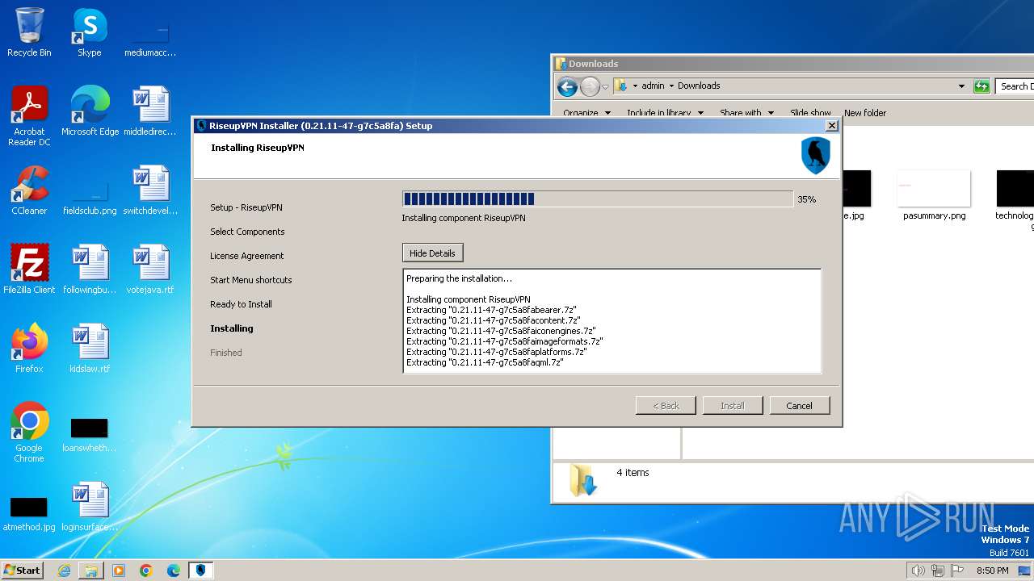Launch CCleaner from the desktop

tap(29, 190)
